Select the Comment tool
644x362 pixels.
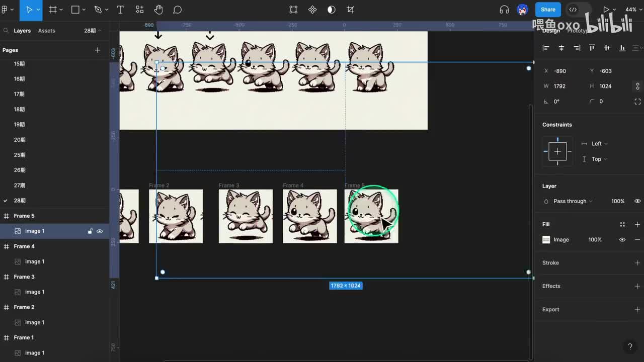[178, 10]
